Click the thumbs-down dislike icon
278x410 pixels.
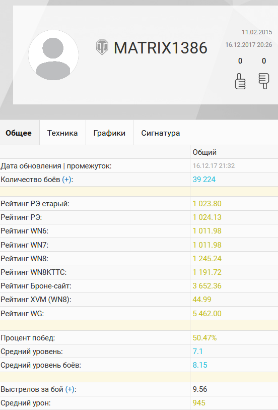[263, 81]
